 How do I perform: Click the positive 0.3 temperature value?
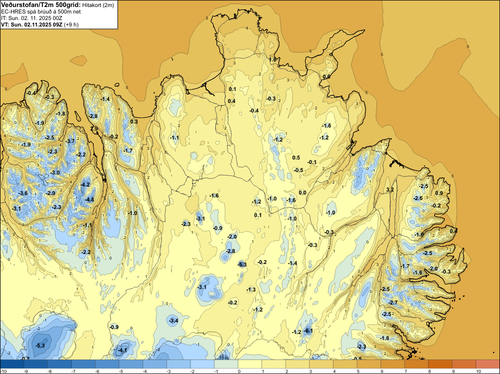[x=134, y=121]
